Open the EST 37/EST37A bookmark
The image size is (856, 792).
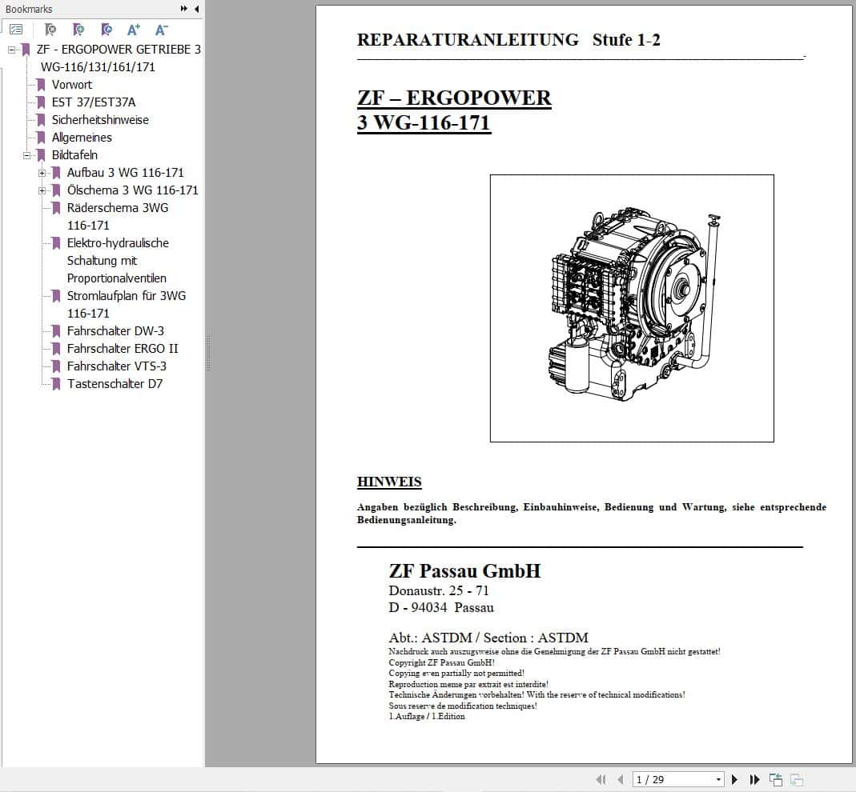94,102
